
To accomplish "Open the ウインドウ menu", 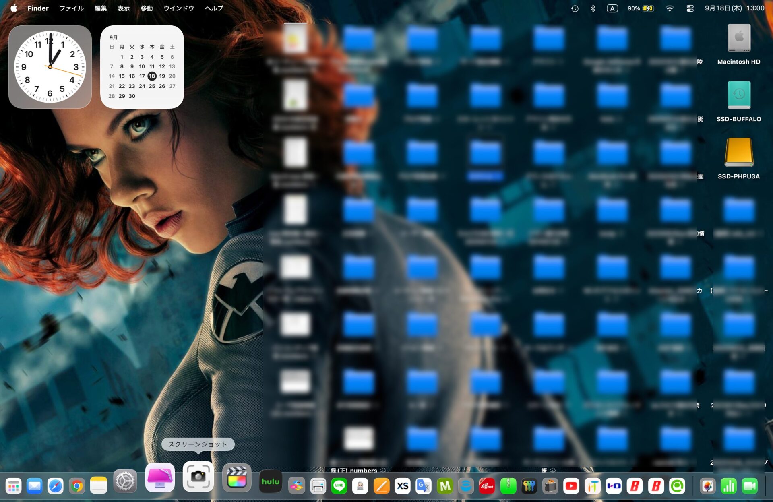I will 179,8.
